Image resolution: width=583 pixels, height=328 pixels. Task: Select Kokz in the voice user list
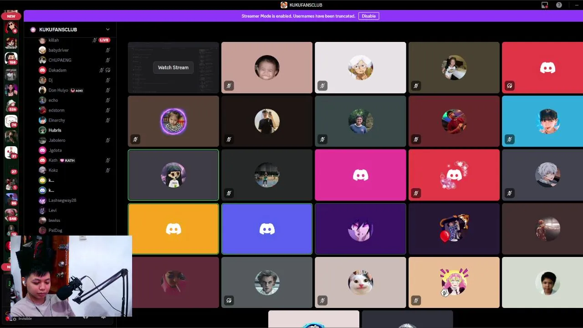coord(53,170)
